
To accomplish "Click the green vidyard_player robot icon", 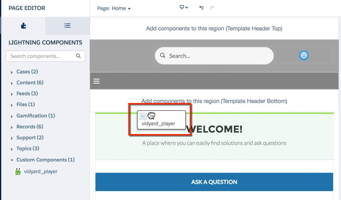I will 18,172.
